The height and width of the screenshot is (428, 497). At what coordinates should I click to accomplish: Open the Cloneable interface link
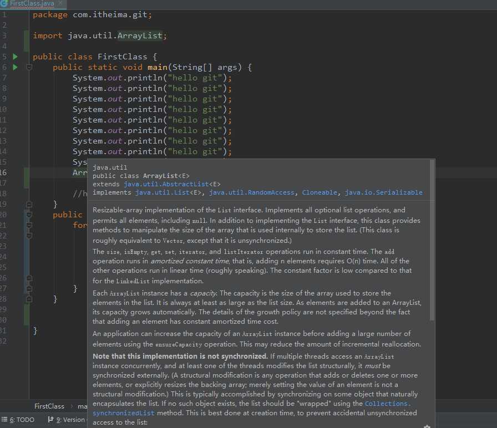tap(319, 192)
